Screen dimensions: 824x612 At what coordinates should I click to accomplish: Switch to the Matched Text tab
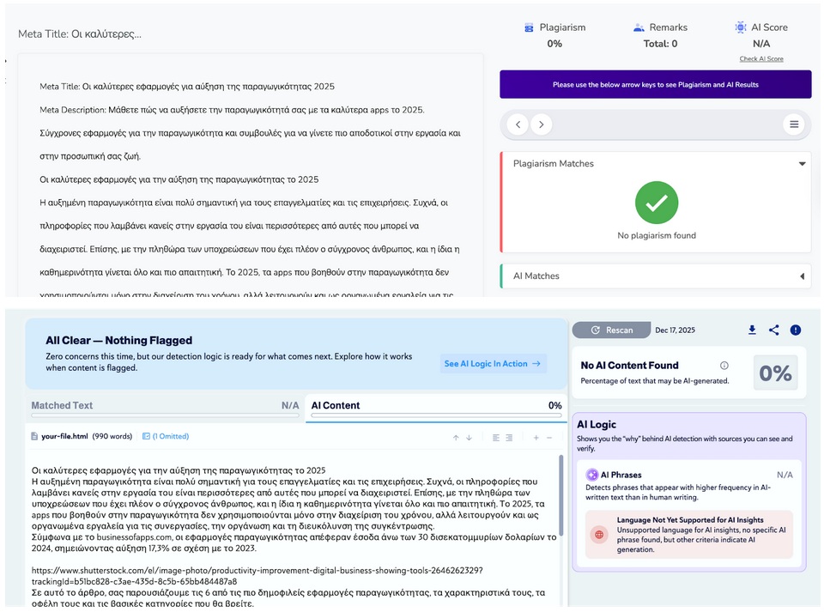(62, 406)
